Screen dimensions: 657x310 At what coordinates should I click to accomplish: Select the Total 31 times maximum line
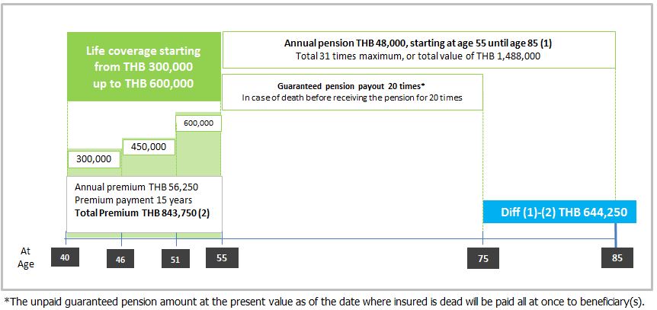tap(418, 56)
